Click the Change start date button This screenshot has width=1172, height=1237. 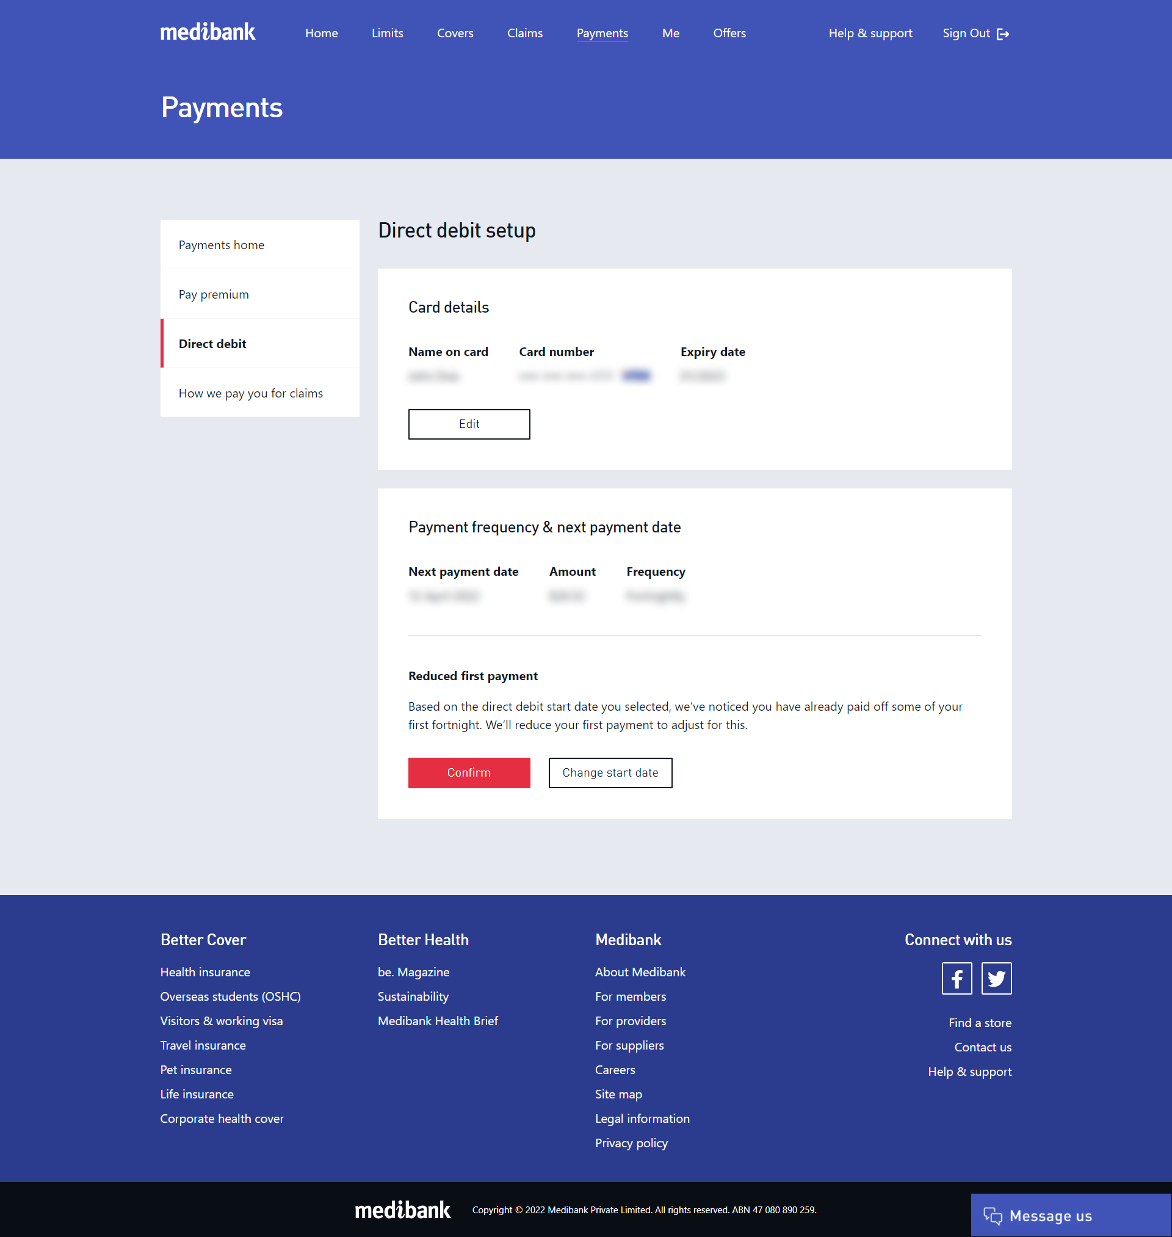pyautogui.click(x=609, y=772)
